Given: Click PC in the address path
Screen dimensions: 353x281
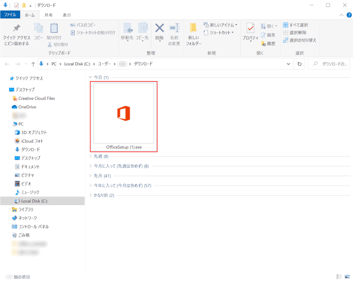Looking at the screenshot, I should coord(54,64).
